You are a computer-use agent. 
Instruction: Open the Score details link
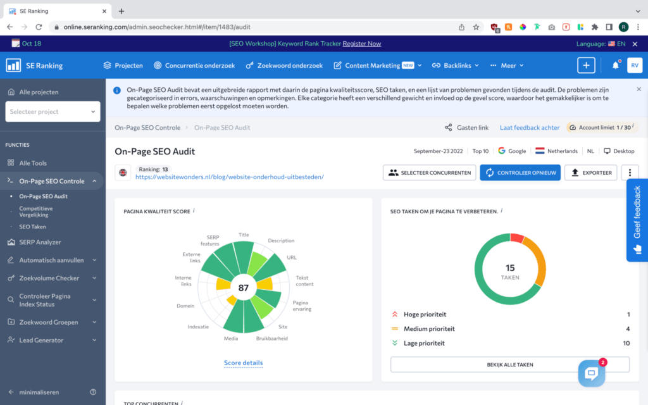click(243, 363)
